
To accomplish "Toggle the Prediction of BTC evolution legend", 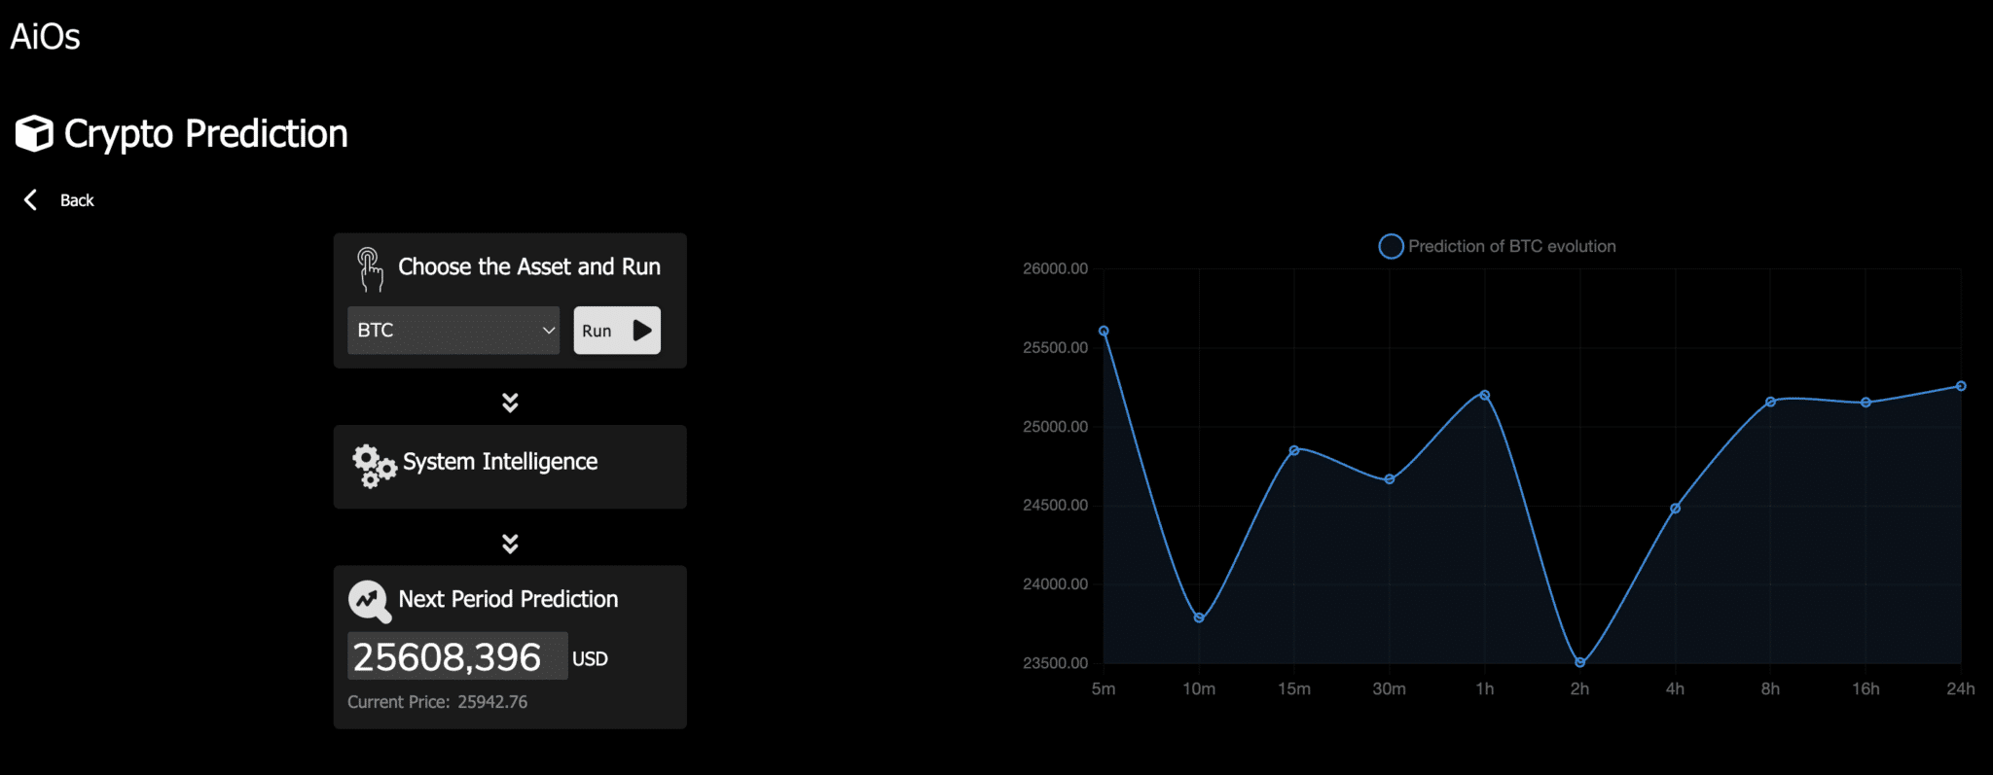I will point(1498,247).
